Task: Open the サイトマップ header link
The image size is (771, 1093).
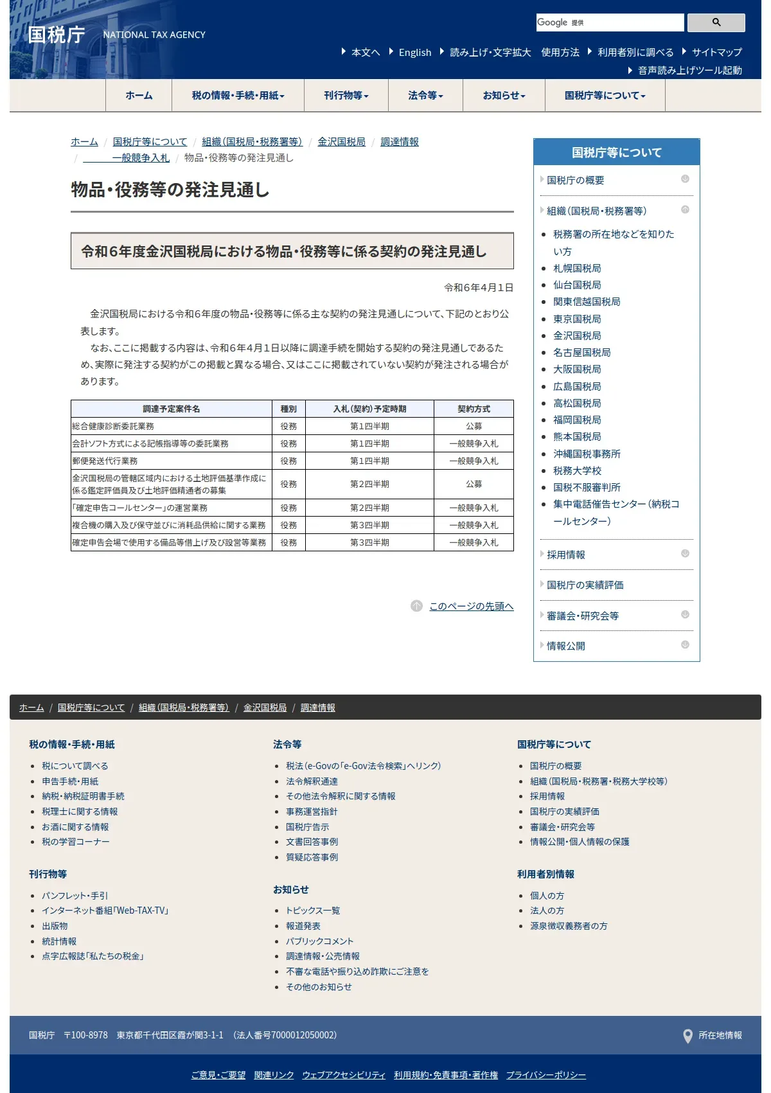Action: click(x=717, y=52)
